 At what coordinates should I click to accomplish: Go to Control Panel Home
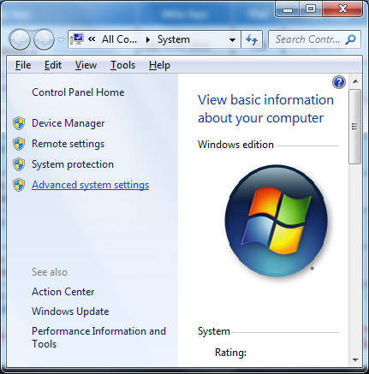click(78, 92)
